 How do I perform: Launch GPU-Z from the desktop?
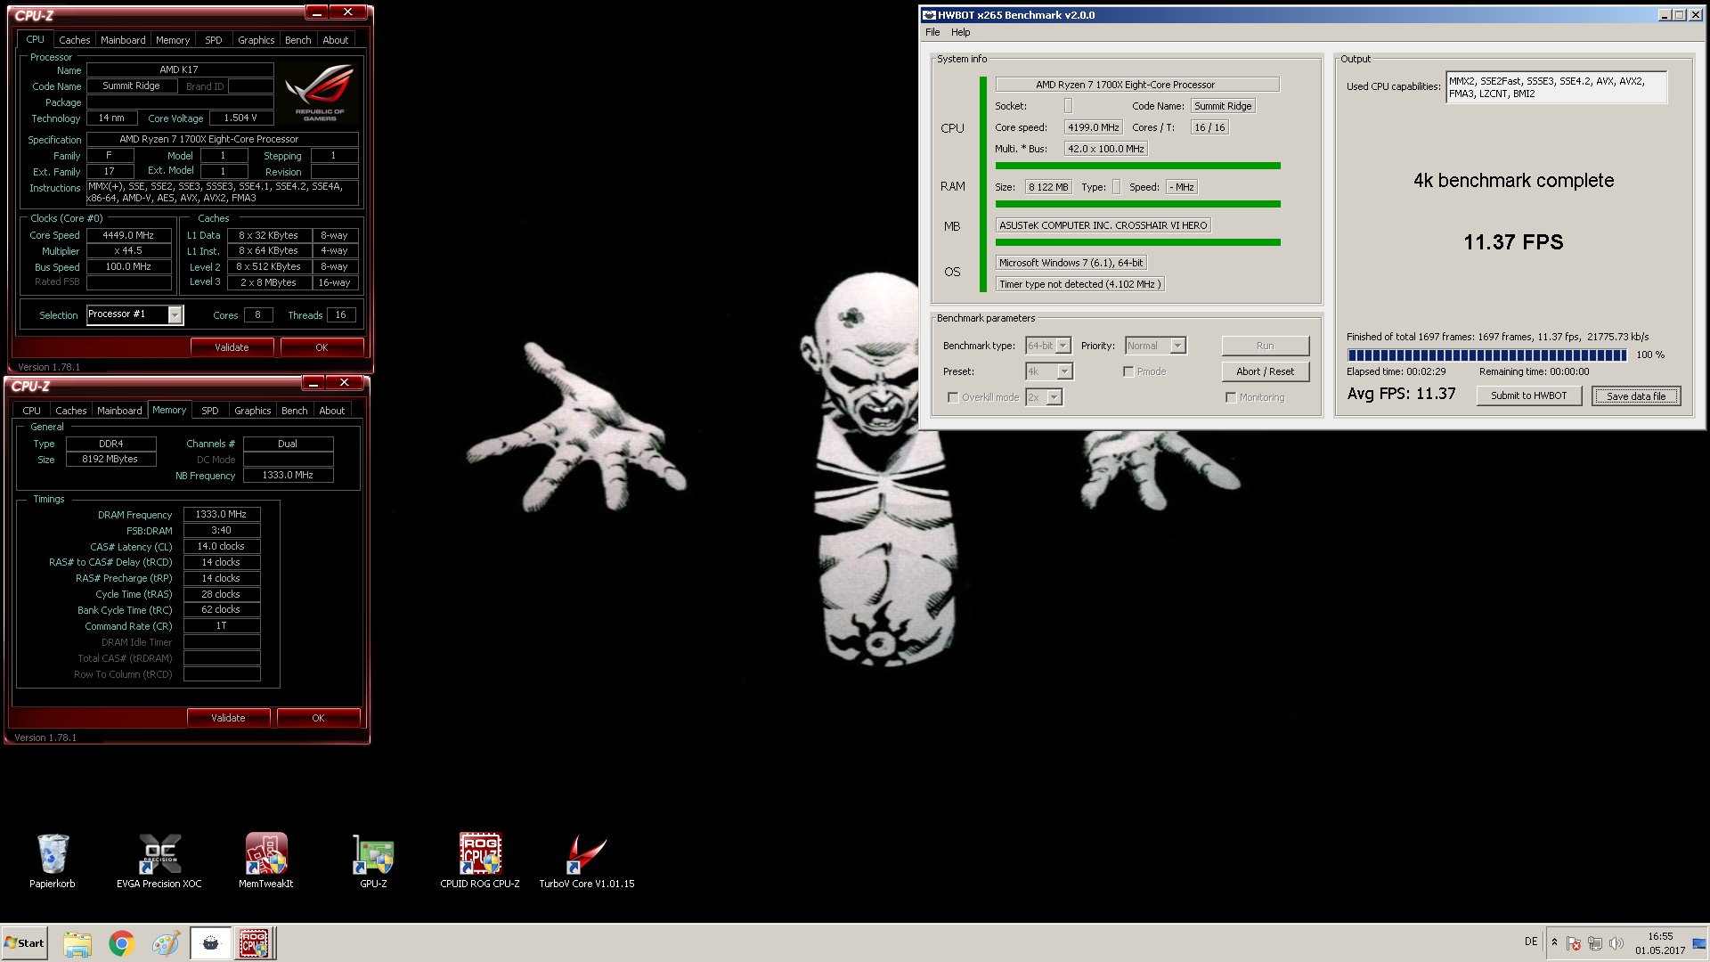(x=373, y=860)
